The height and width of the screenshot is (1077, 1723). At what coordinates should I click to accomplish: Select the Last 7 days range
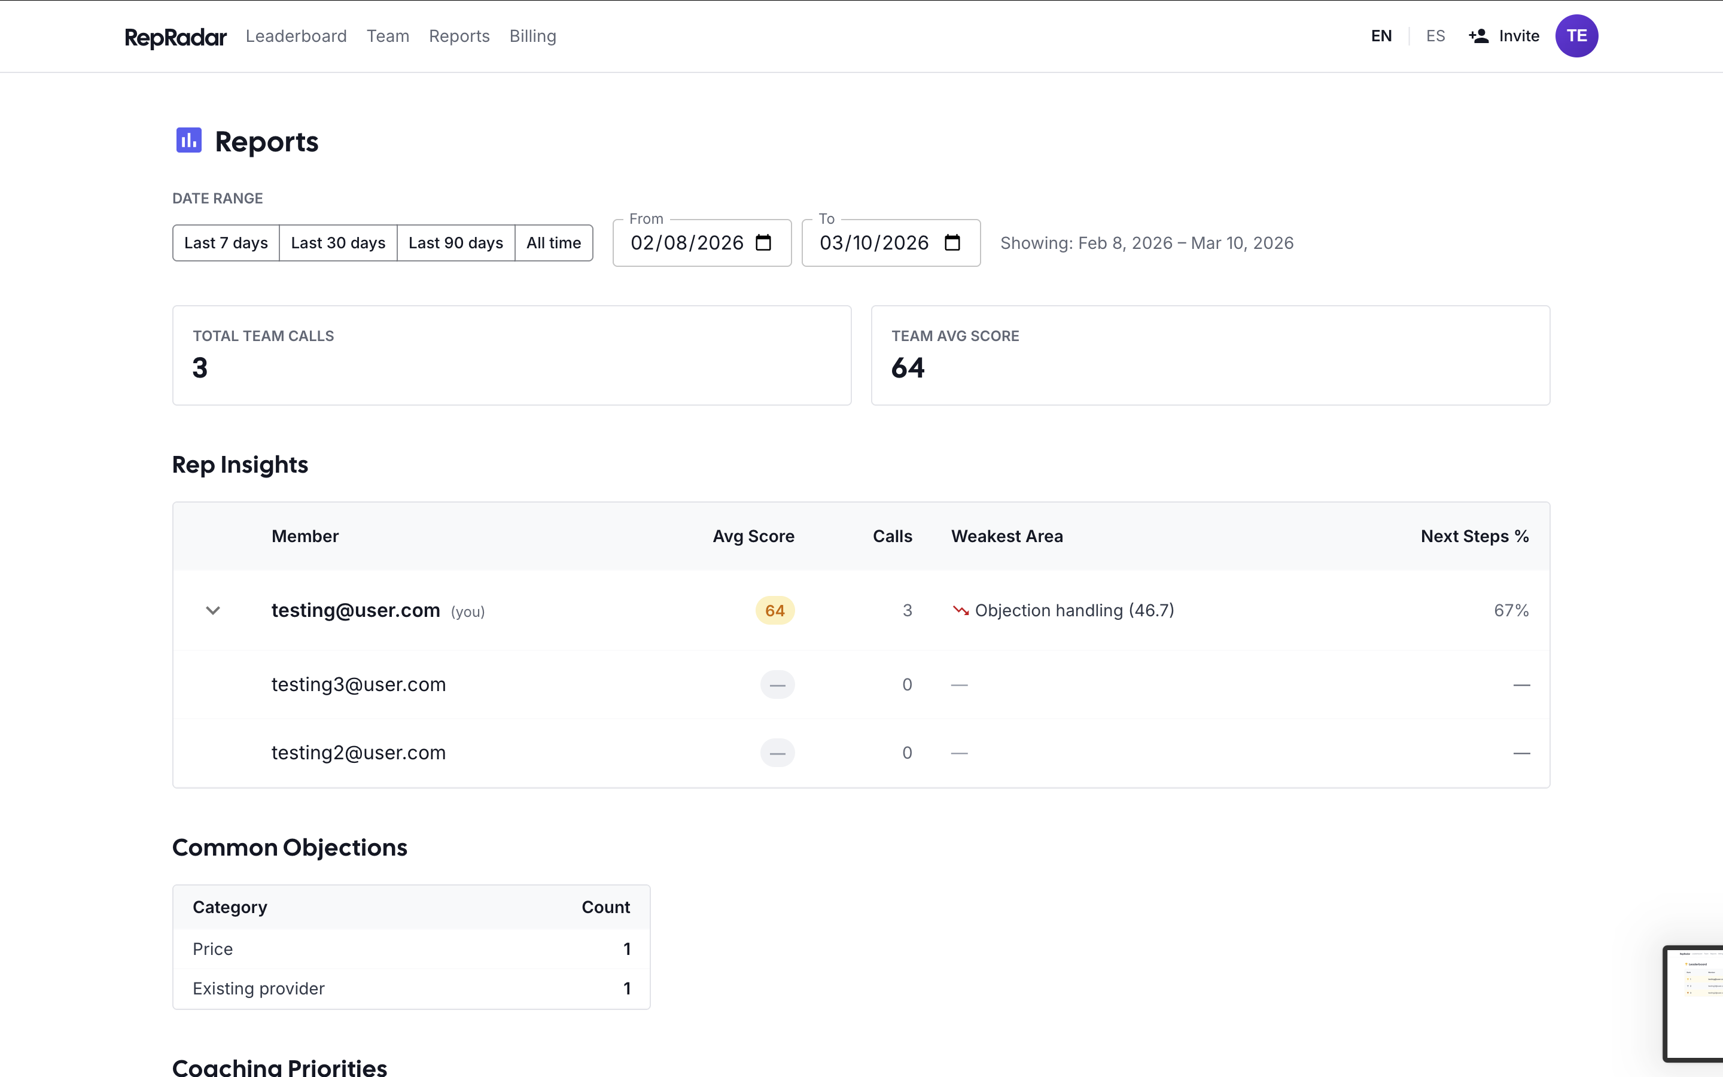(225, 243)
